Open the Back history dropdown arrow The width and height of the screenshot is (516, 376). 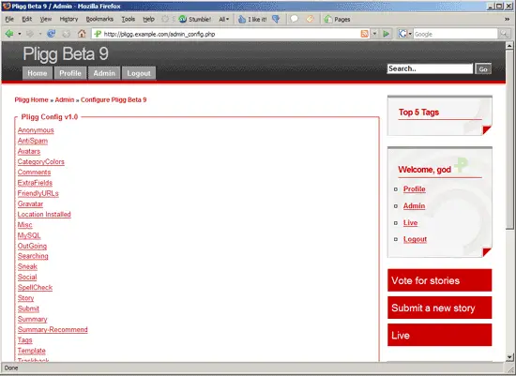[x=20, y=34]
